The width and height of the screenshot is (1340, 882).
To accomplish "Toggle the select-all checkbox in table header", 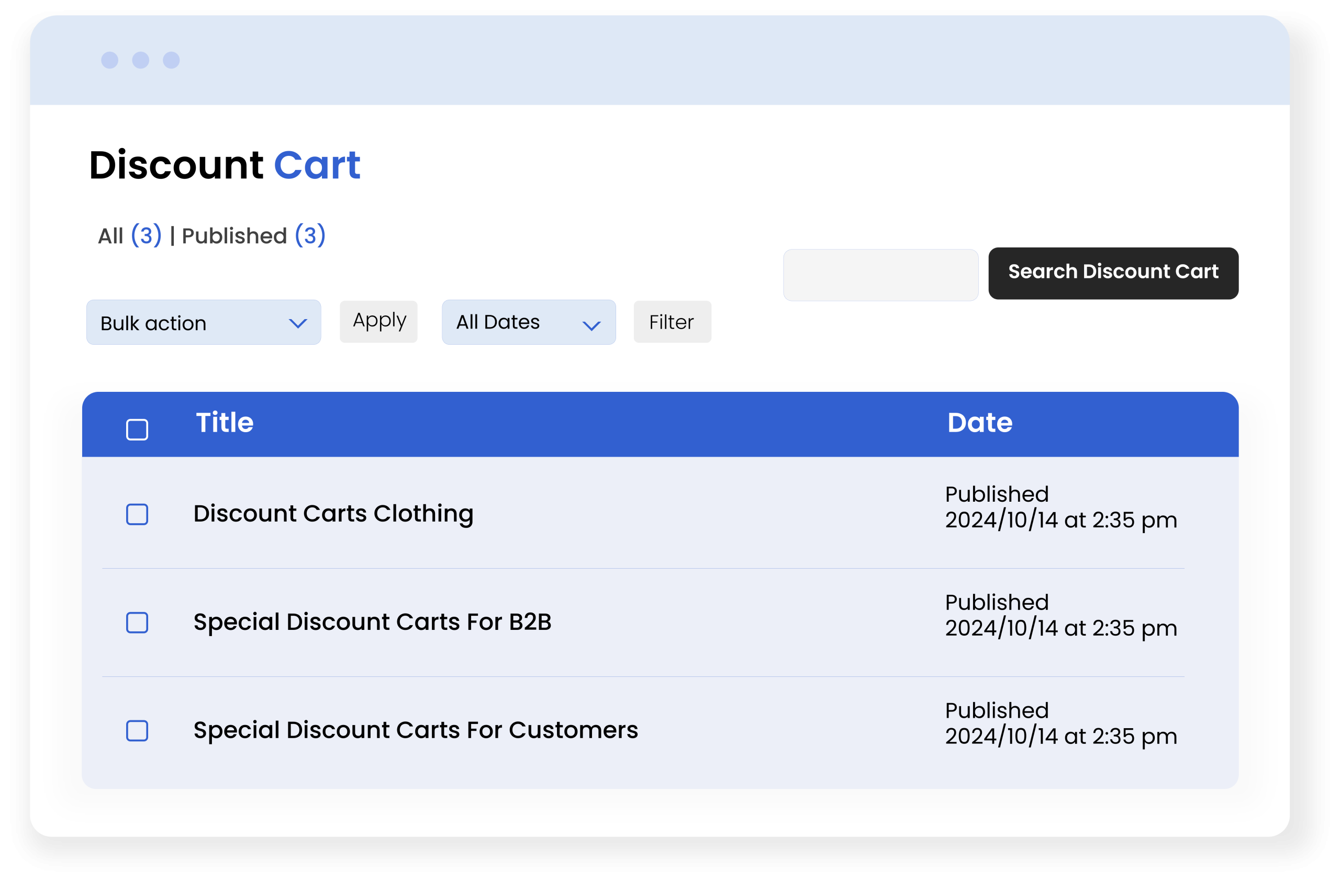I will pyautogui.click(x=137, y=429).
